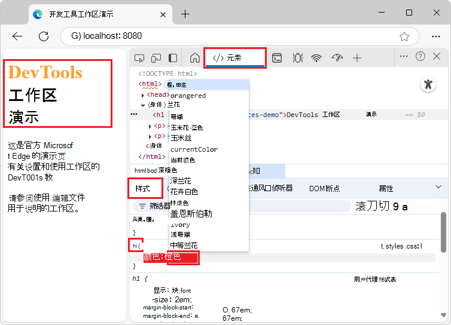451x325 pixels.
Task: Collapse the body element node
Action: tap(143, 105)
